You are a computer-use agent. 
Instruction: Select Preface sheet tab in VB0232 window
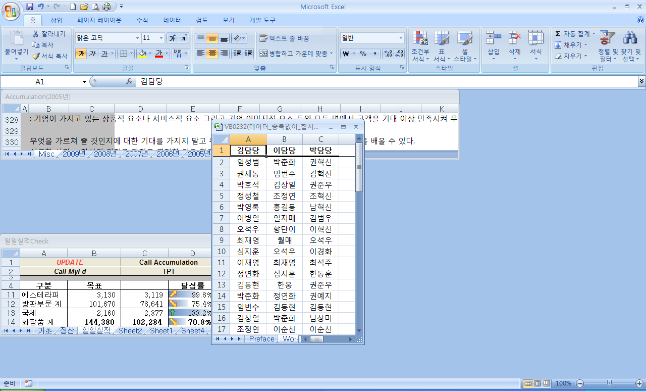[x=262, y=339]
